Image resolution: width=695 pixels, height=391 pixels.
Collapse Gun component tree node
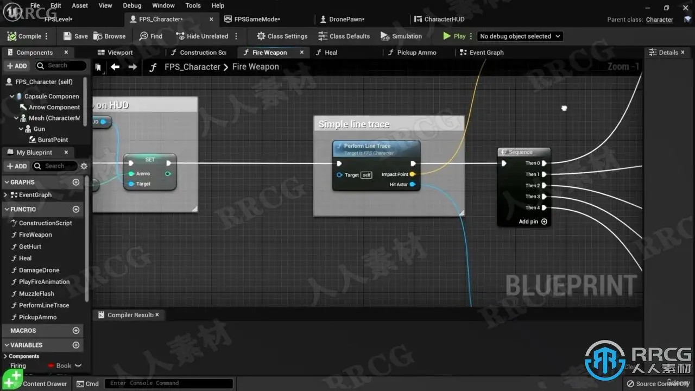pyautogui.click(x=21, y=129)
